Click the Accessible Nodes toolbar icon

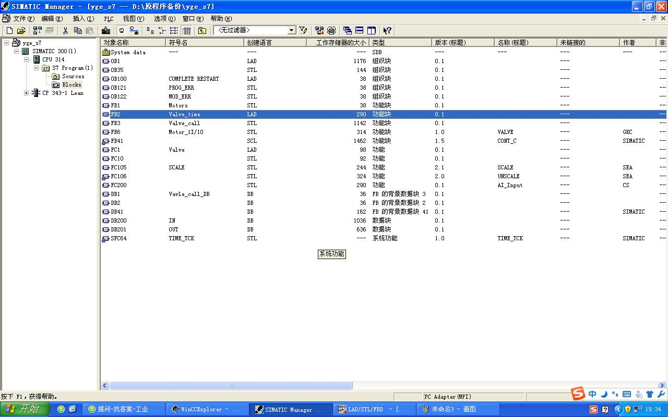pos(37,31)
